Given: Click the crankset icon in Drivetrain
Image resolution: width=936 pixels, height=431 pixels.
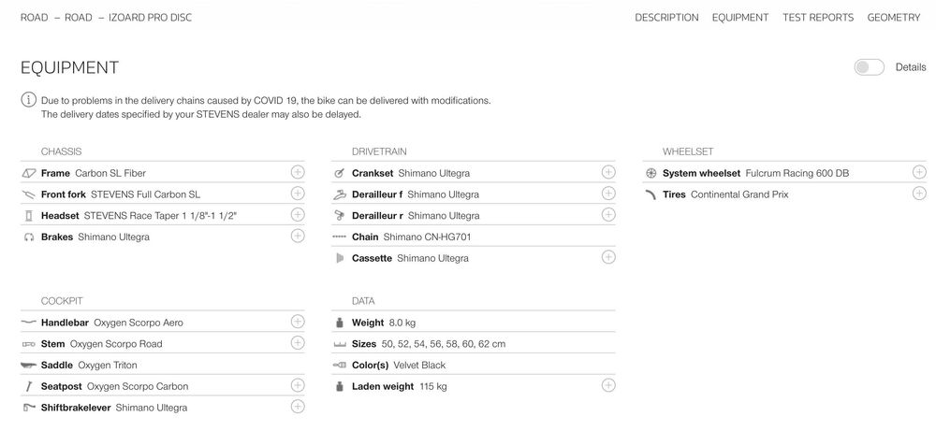Looking at the screenshot, I should click(339, 174).
